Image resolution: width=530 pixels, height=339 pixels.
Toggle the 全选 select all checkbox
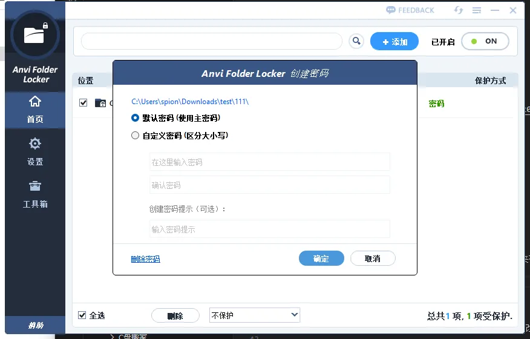point(82,315)
